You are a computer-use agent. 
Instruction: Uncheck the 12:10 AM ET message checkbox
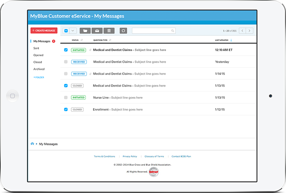tap(66, 50)
